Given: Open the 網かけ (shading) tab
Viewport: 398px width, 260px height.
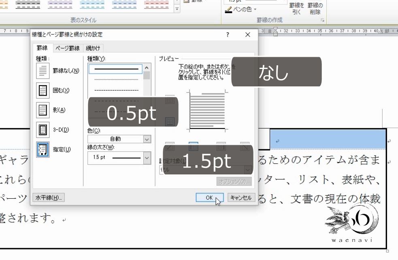Looking at the screenshot, I should [94, 47].
